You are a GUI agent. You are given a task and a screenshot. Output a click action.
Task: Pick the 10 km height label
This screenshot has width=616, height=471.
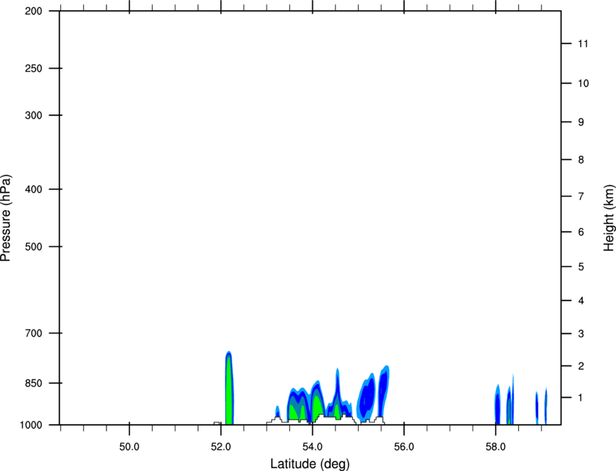583,83
